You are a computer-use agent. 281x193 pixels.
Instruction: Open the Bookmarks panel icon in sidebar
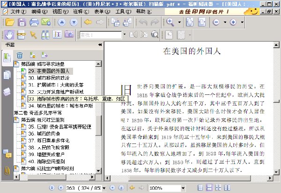(7, 57)
